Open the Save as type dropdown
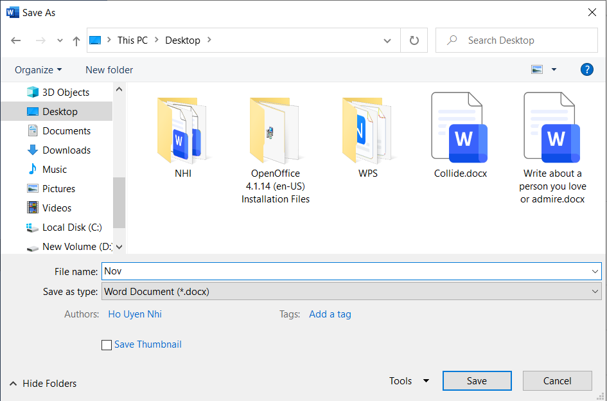 pos(595,291)
